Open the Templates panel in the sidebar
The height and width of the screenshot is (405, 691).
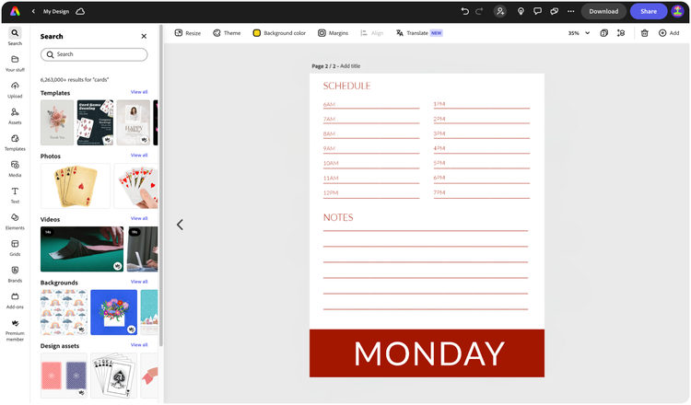(x=15, y=143)
